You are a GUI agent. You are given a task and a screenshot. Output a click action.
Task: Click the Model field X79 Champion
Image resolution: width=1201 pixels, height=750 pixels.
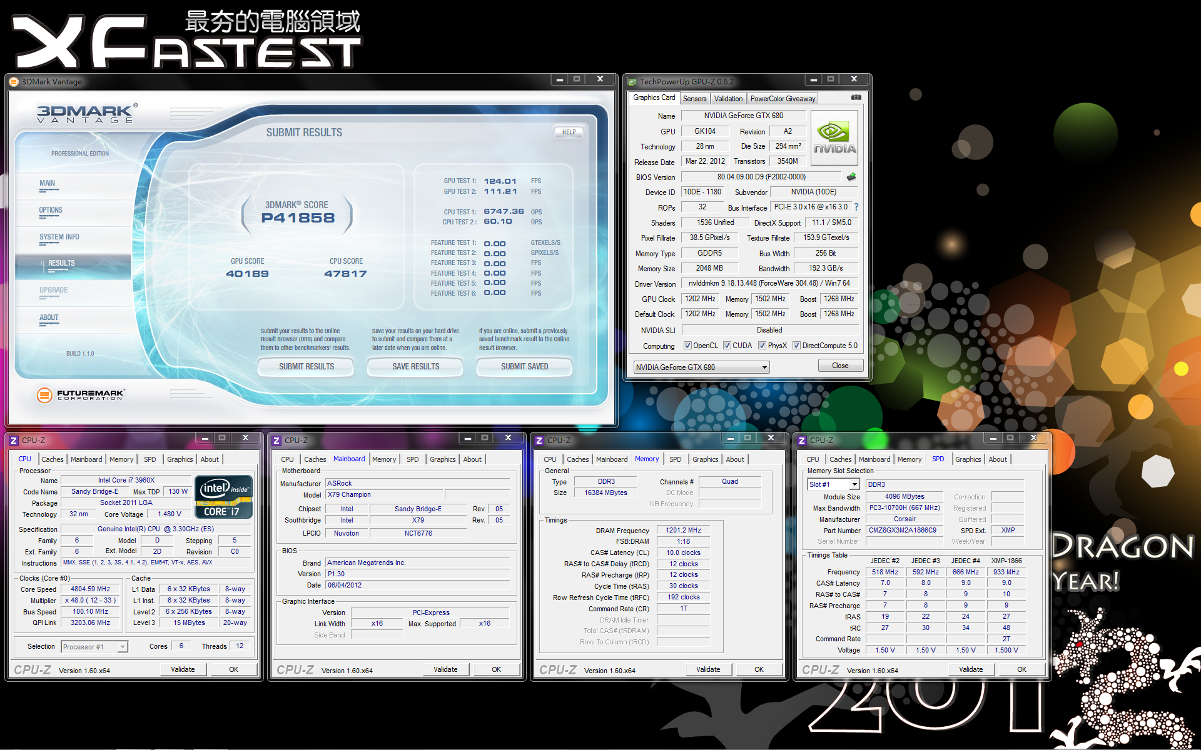pyautogui.click(x=385, y=495)
